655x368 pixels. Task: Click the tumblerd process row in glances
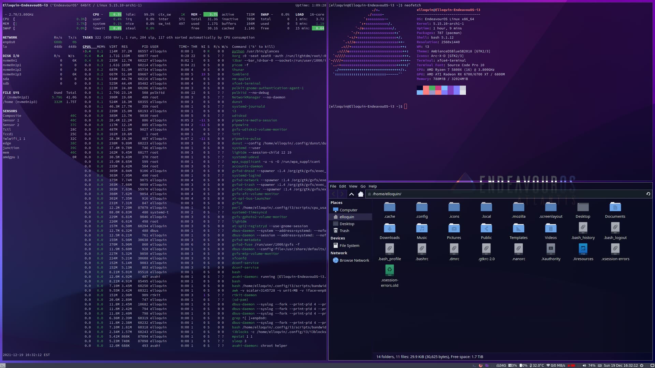(204, 74)
